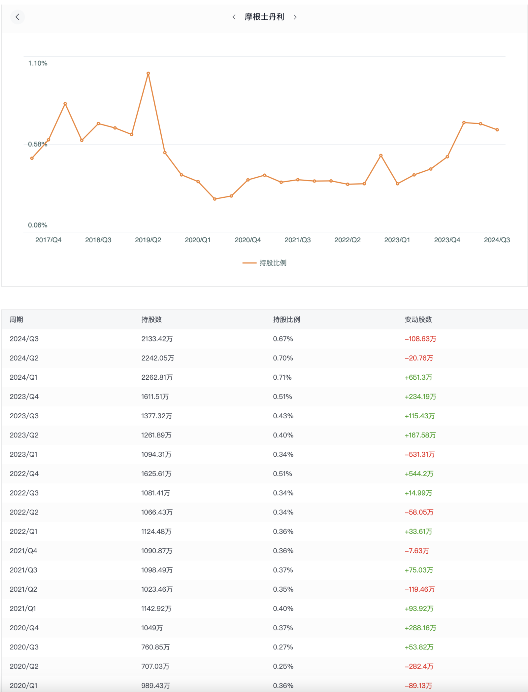Click the 0.06% y-axis label
This screenshot has height=692, width=528.
[x=38, y=225]
